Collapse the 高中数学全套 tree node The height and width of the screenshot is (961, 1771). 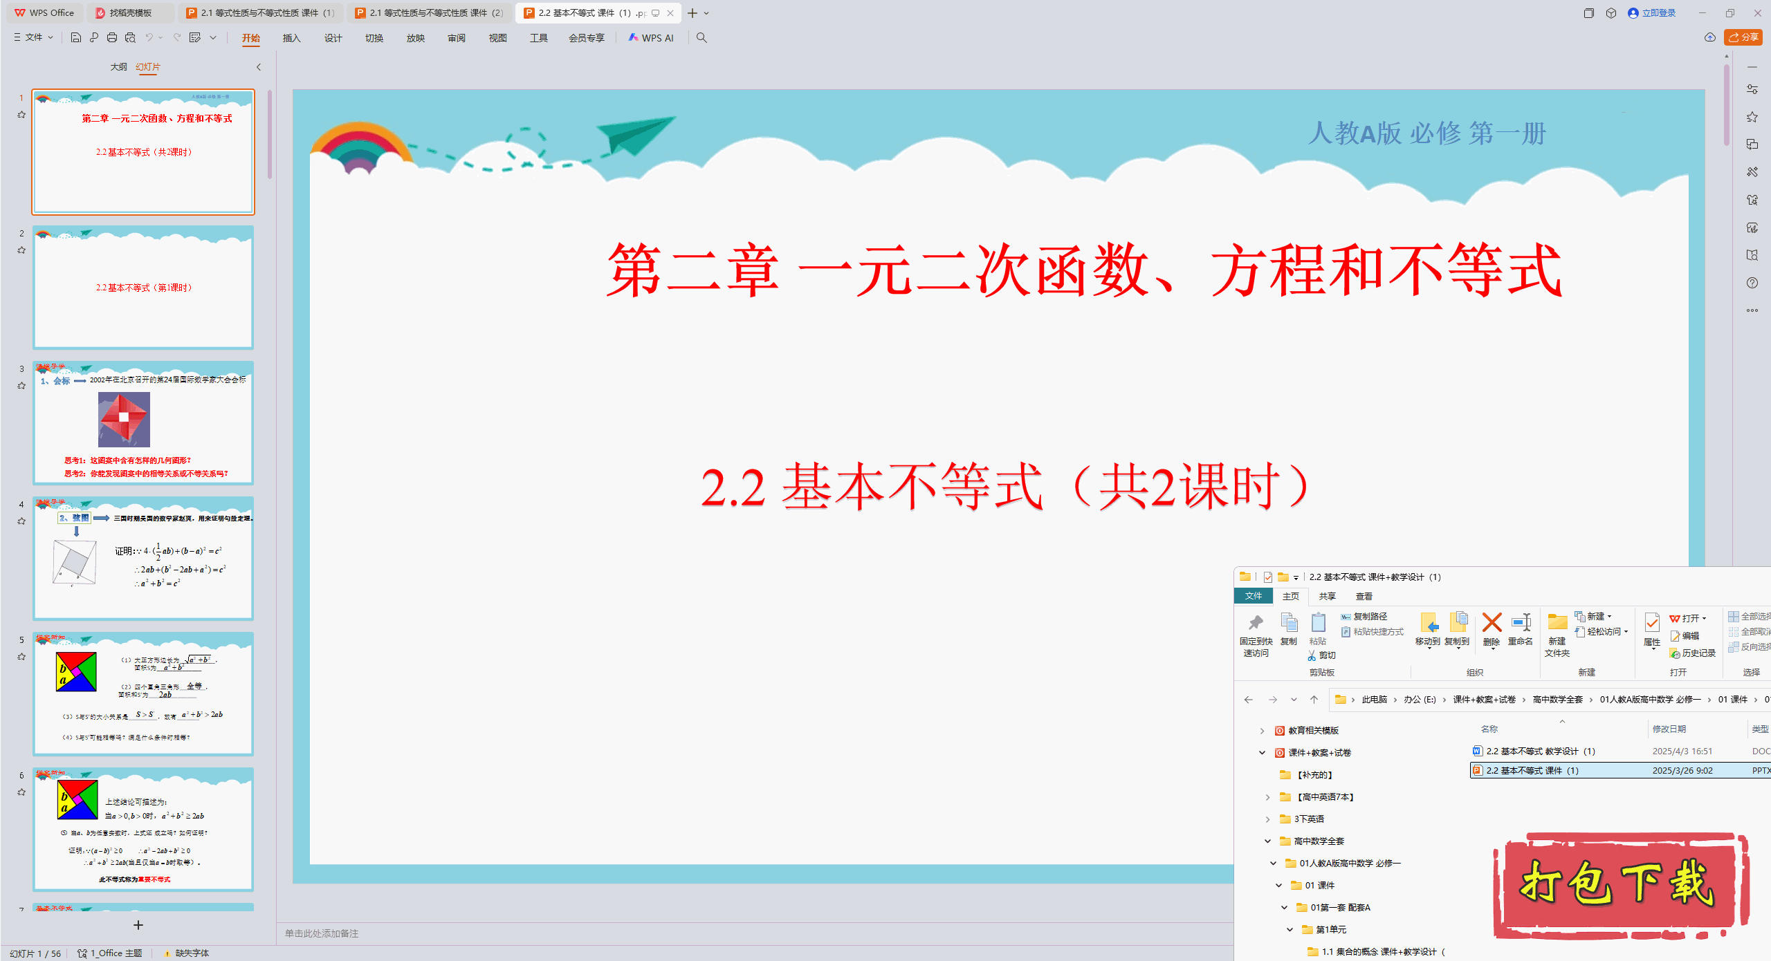pos(1267,841)
